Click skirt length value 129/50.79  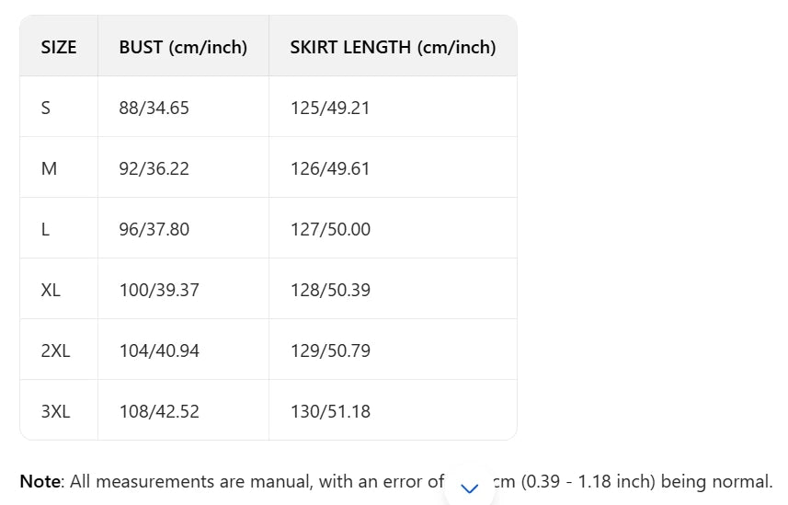(x=330, y=350)
